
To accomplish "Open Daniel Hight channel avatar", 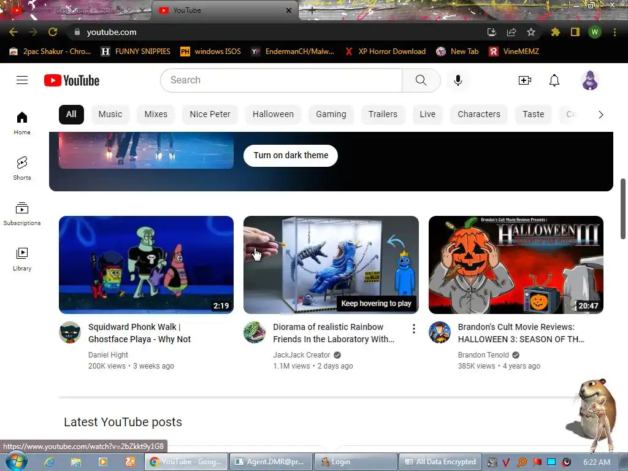I will tap(70, 332).
